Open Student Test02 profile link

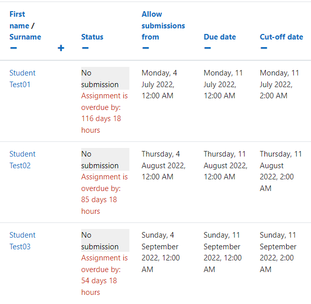pyautogui.click(x=22, y=160)
